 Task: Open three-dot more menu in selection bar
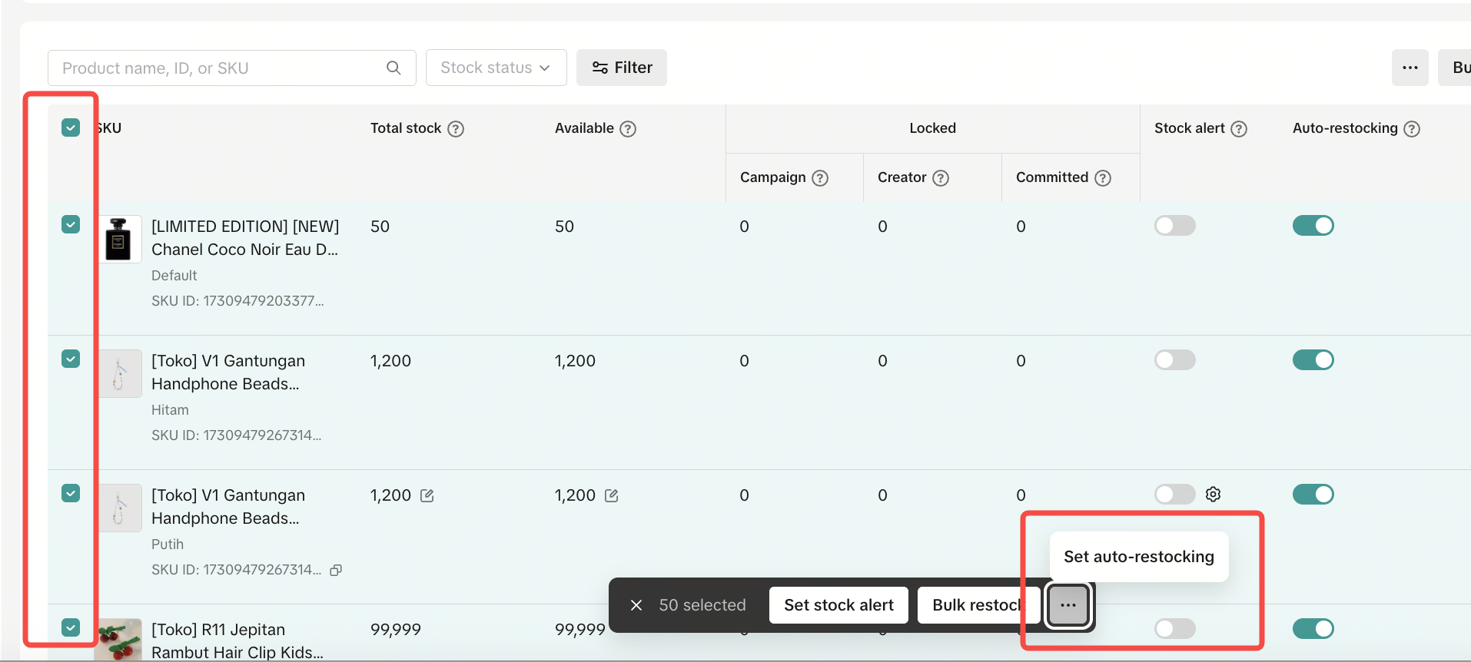[x=1068, y=605]
